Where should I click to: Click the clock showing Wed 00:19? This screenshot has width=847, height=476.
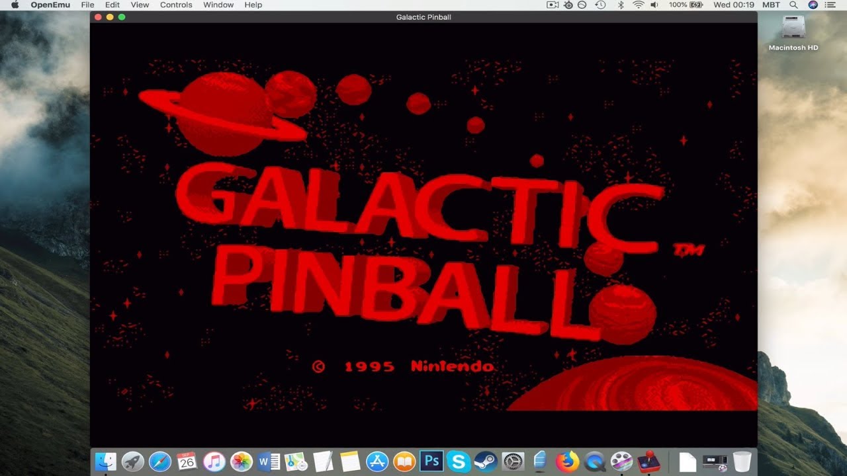point(734,5)
